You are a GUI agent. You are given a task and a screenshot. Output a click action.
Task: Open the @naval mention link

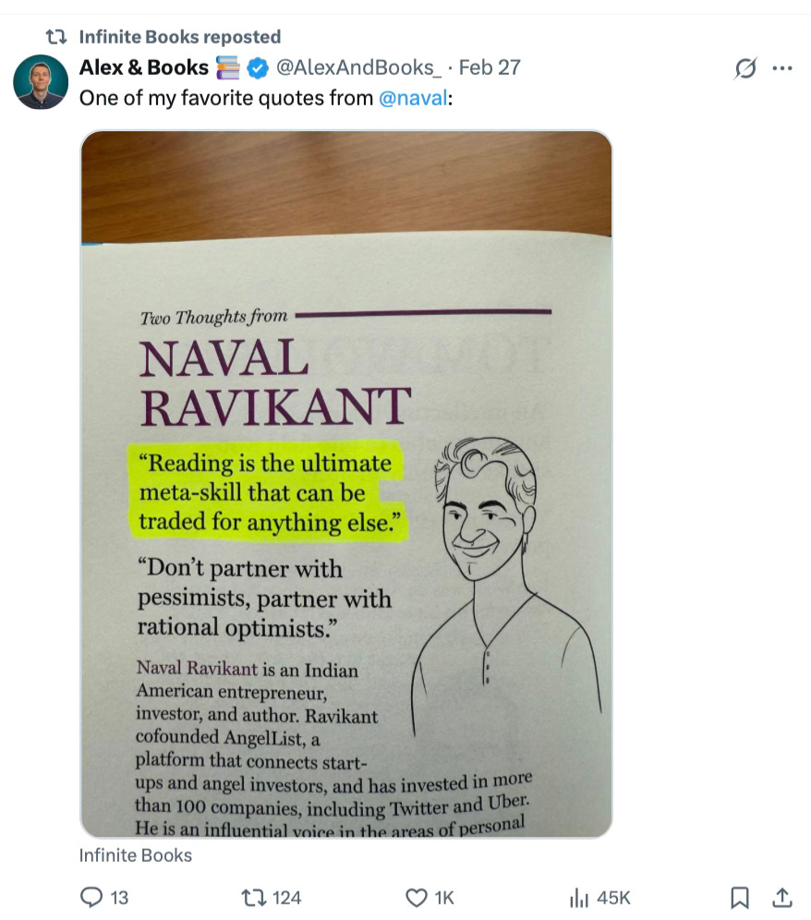pos(413,98)
